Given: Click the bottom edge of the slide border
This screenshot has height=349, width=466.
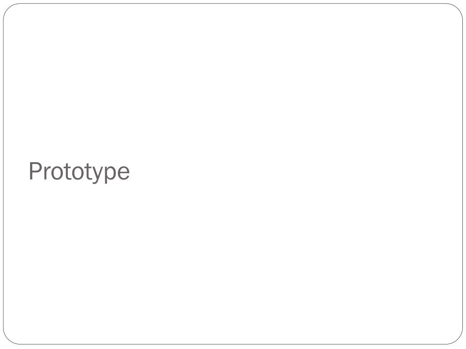Looking at the screenshot, I should (233, 344).
